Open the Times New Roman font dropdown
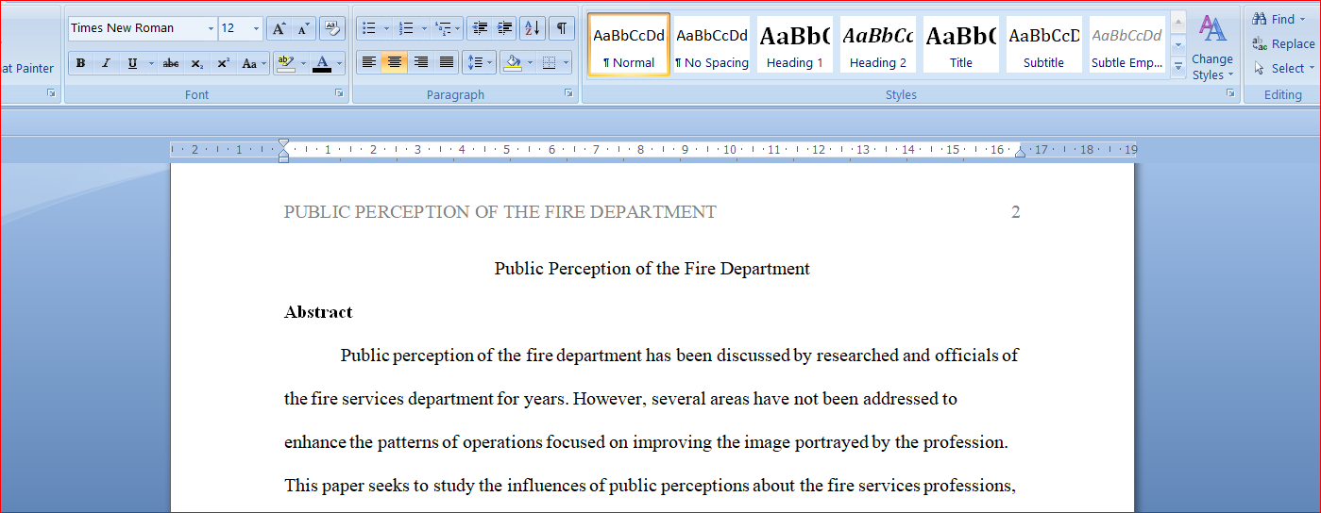1321x513 pixels. (x=211, y=28)
